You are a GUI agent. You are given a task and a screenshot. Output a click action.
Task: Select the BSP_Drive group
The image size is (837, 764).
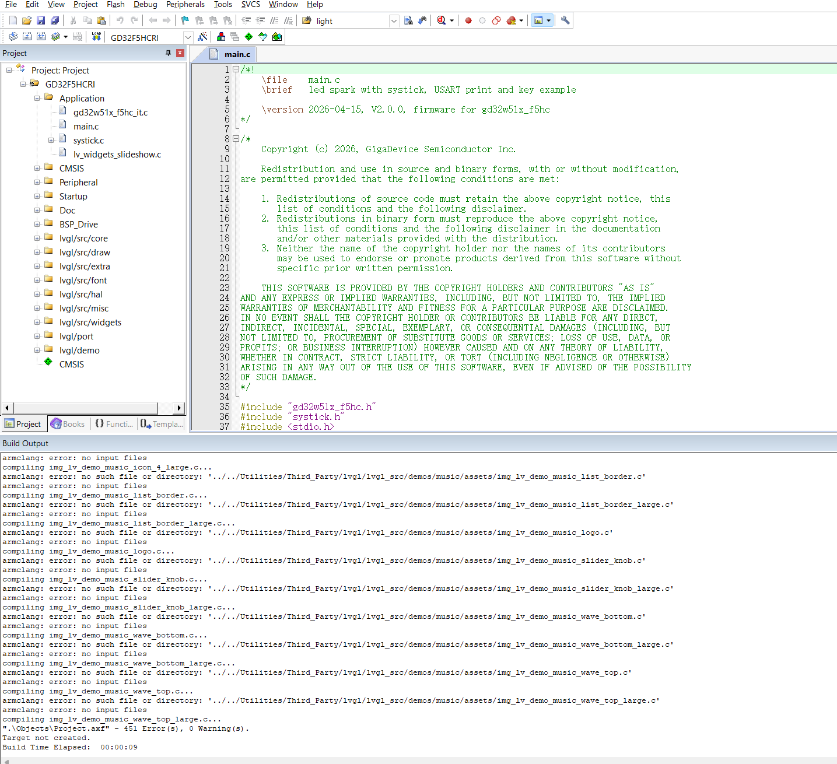[x=79, y=225]
